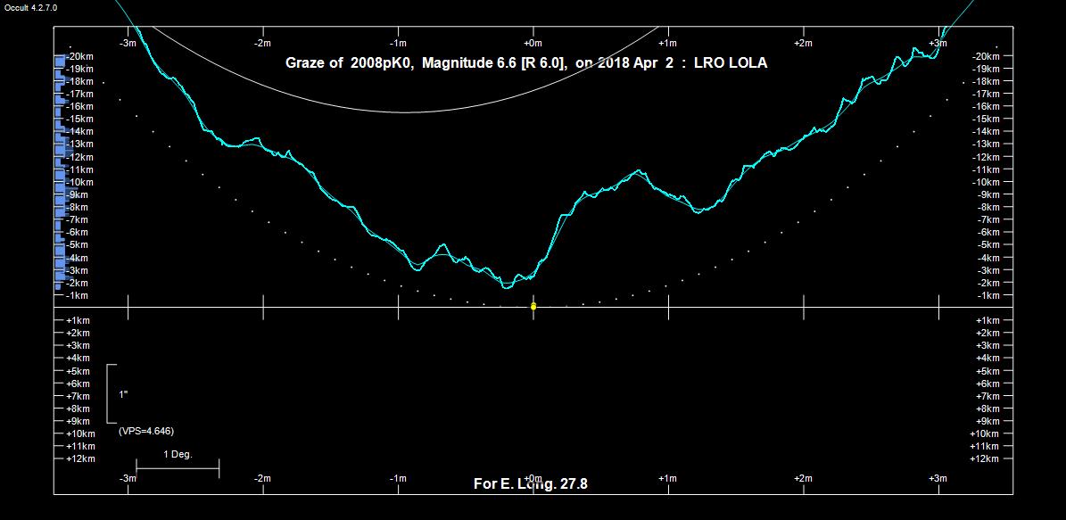The width and height of the screenshot is (1066, 520).
Task: Click the graze title text mentioning LRO LOLA
Action: coord(525,63)
